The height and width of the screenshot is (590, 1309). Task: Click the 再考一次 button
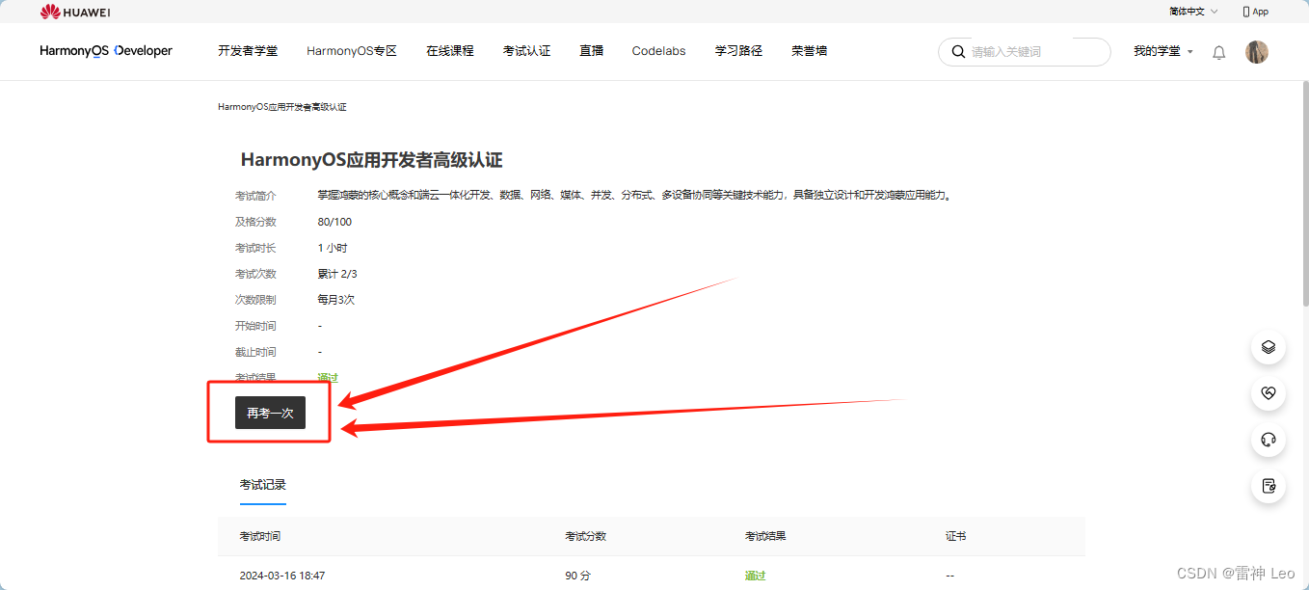[x=270, y=413]
